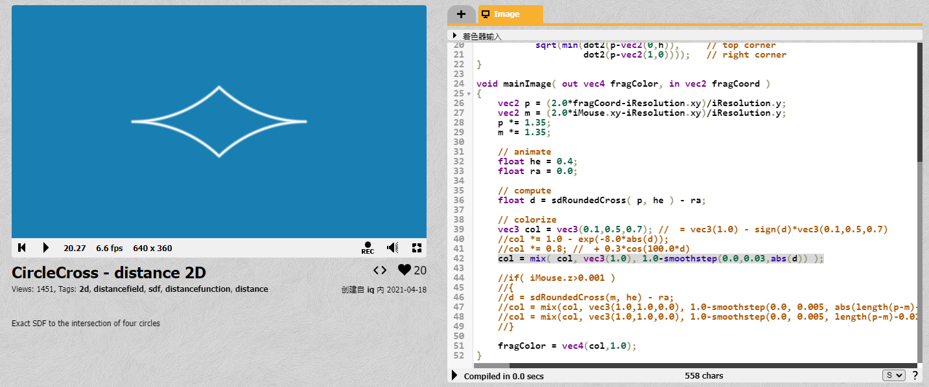Reset shader time to start
929x387 pixels.
tap(22, 248)
